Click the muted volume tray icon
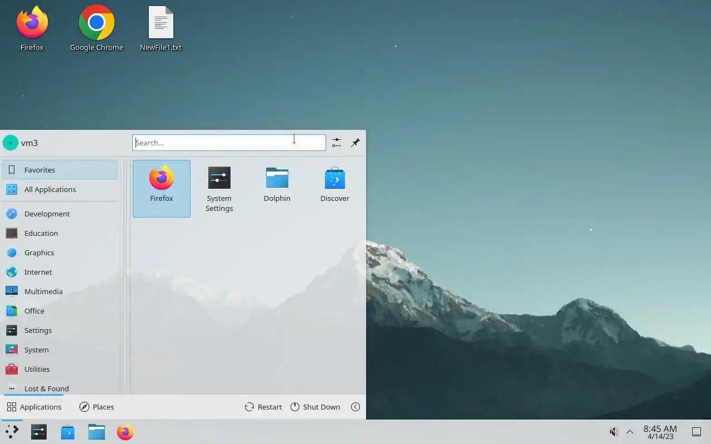Viewport: 711px width, 444px height. pos(614,432)
